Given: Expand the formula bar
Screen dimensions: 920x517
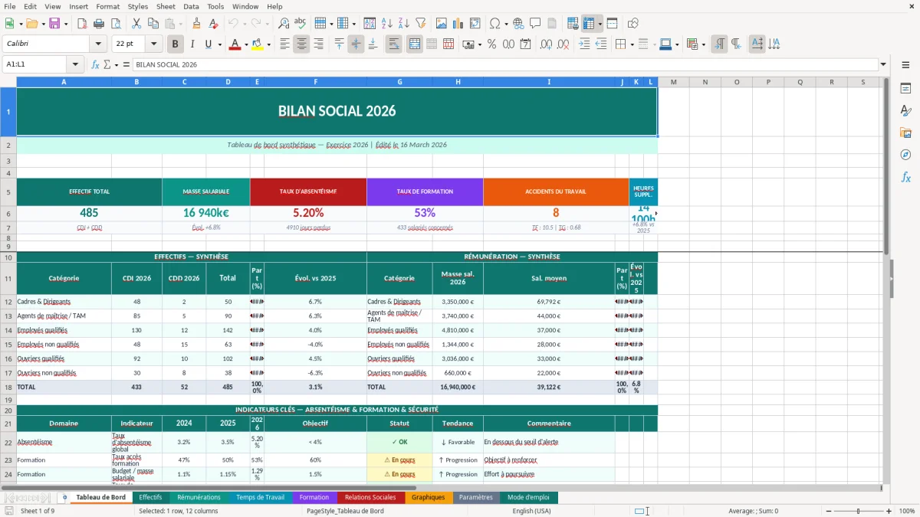Looking at the screenshot, I should (884, 64).
